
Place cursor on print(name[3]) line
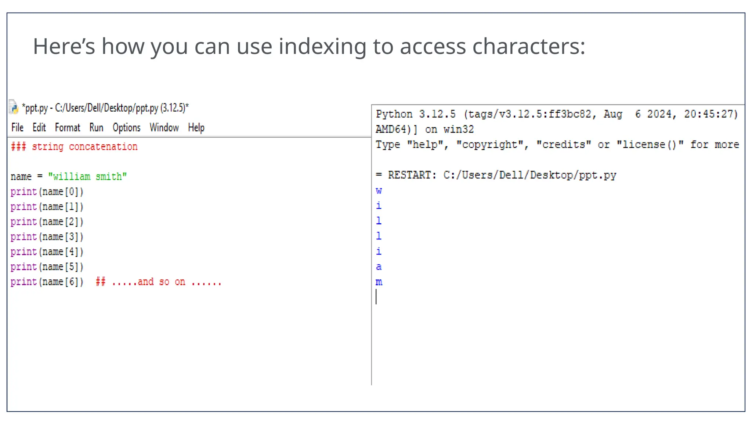(47, 237)
